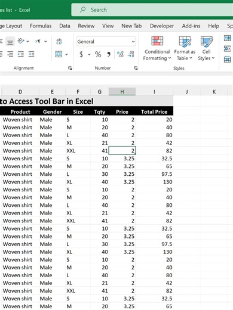The height and width of the screenshot is (310, 233).
Task: Select column J header
Action: click(x=186, y=92)
